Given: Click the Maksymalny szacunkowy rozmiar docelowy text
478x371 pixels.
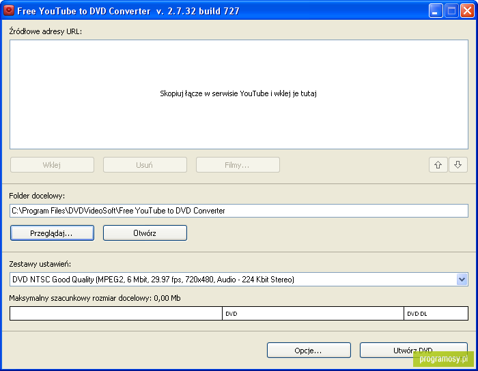Looking at the screenshot, I should click(95, 298).
